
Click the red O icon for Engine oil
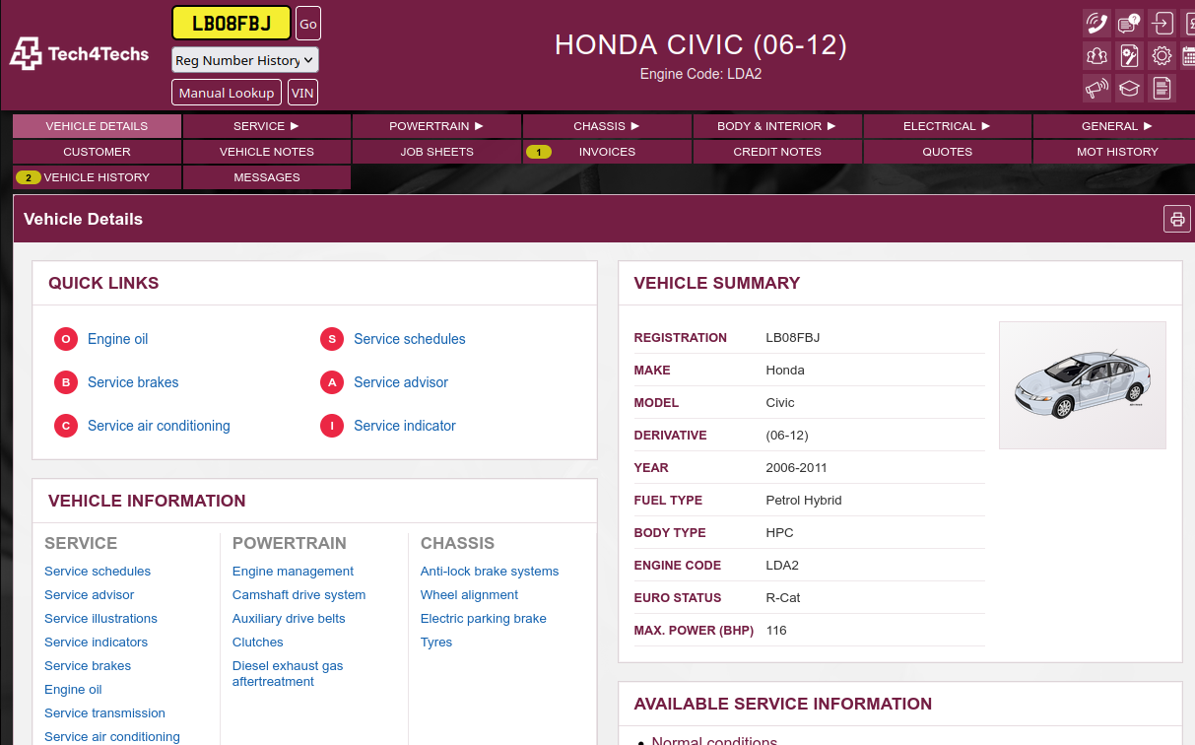pos(66,339)
